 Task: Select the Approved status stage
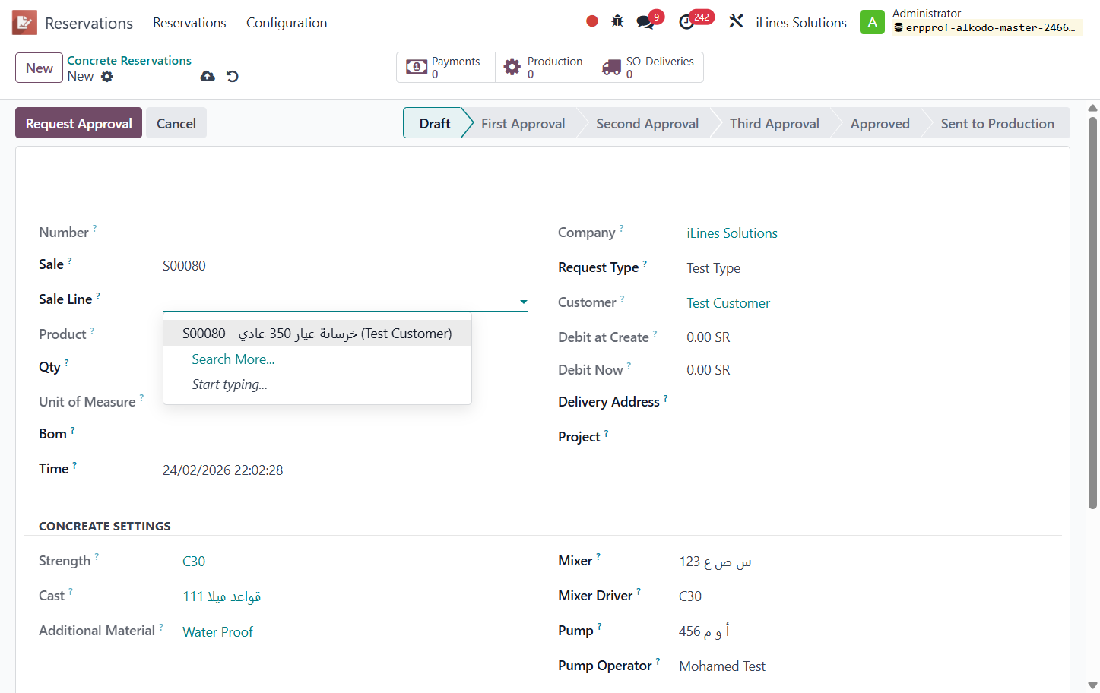click(x=880, y=123)
